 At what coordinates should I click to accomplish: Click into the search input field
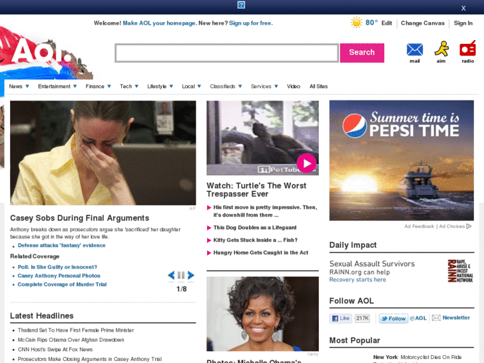227,53
